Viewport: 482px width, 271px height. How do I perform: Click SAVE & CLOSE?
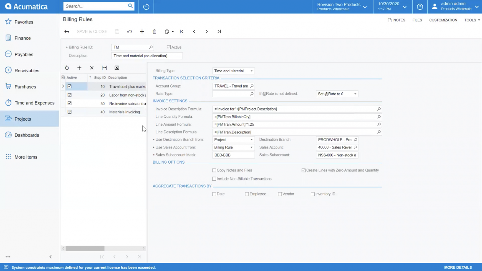point(92,31)
